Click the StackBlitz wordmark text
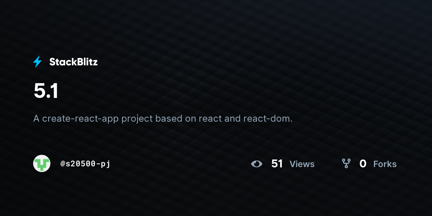The width and height of the screenshot is (432, 216). tap(73, 62)
